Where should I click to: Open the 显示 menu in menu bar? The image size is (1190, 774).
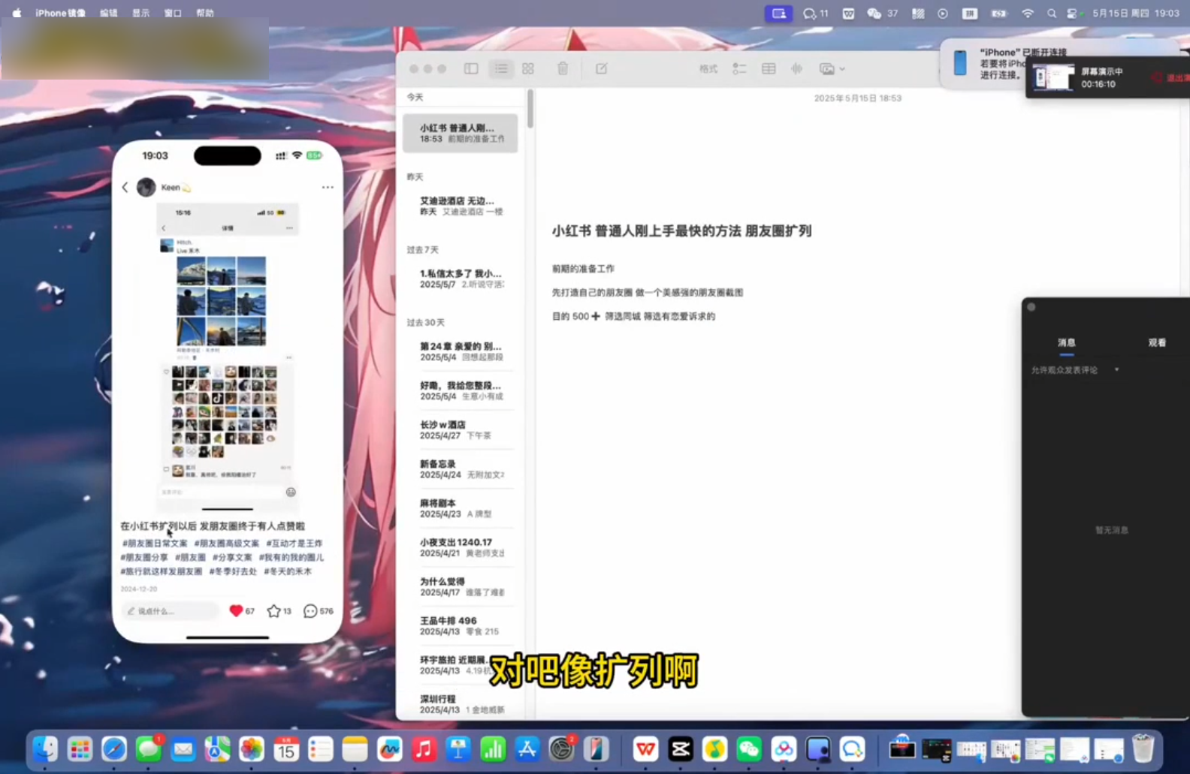tap(141, 13)
